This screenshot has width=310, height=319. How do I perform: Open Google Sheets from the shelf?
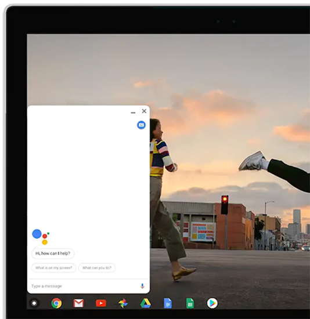(190, 303)
